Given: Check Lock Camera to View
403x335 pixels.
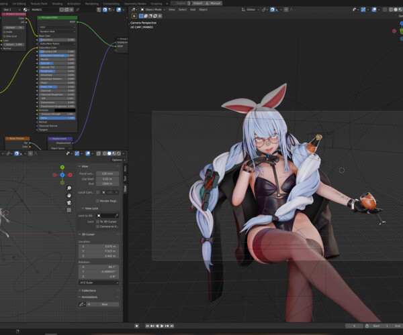Looking at the screenshot, I should (97, 226).
